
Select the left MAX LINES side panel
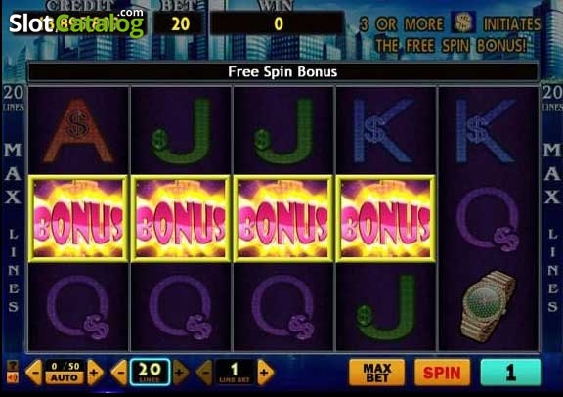tap(14, 228)
